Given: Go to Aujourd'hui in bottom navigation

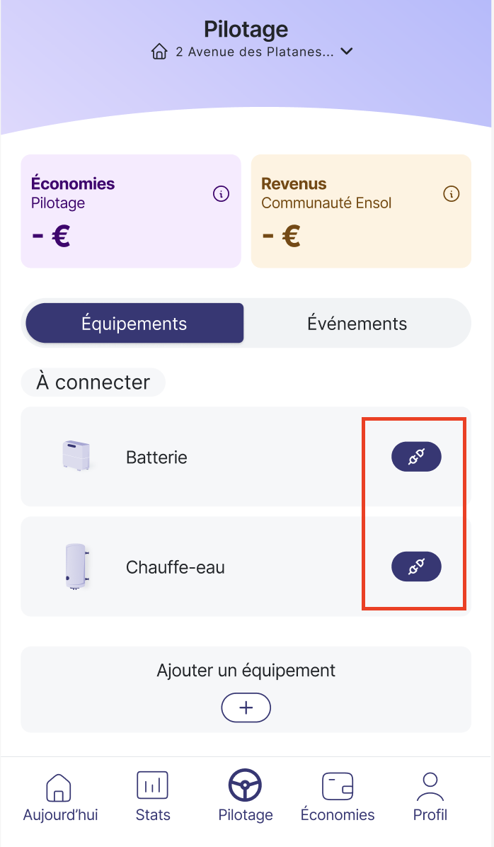Looking at the screenshot, I should [x=60, y=796].
